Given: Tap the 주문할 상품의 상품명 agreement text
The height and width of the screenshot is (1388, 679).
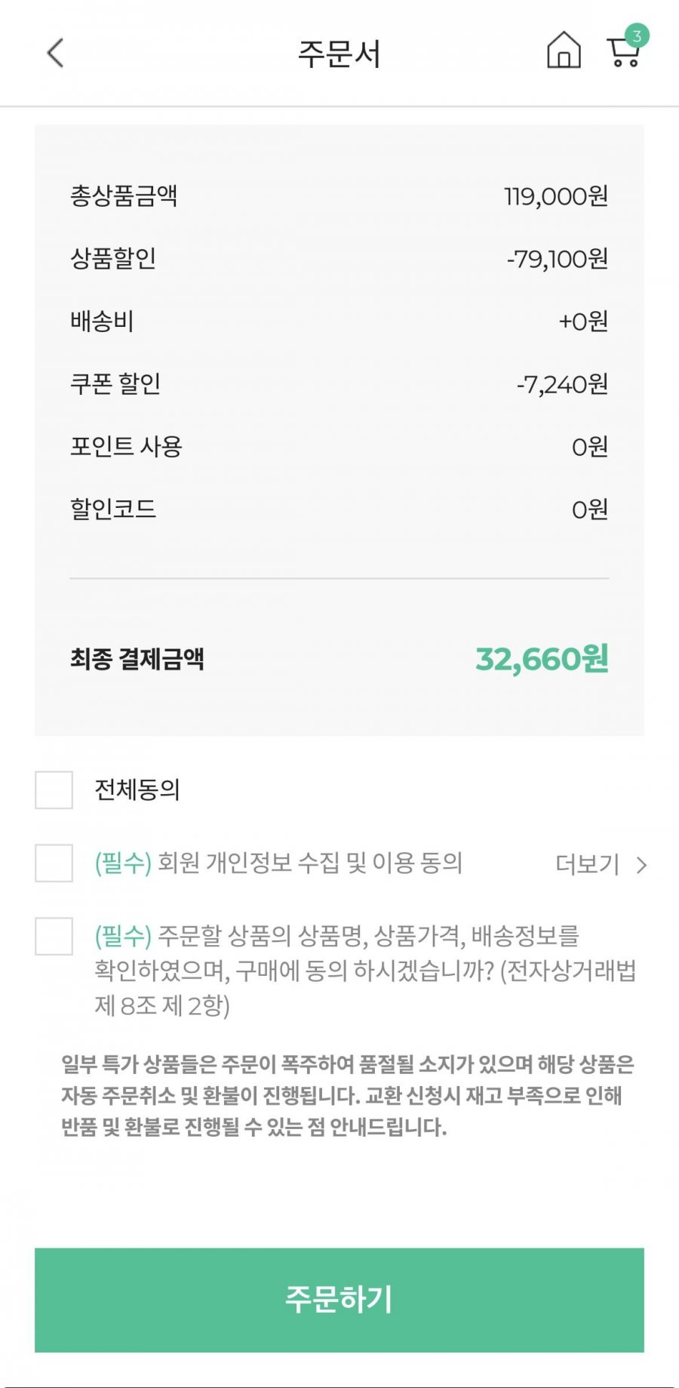Looking at the screenshot, I should 365,970.
